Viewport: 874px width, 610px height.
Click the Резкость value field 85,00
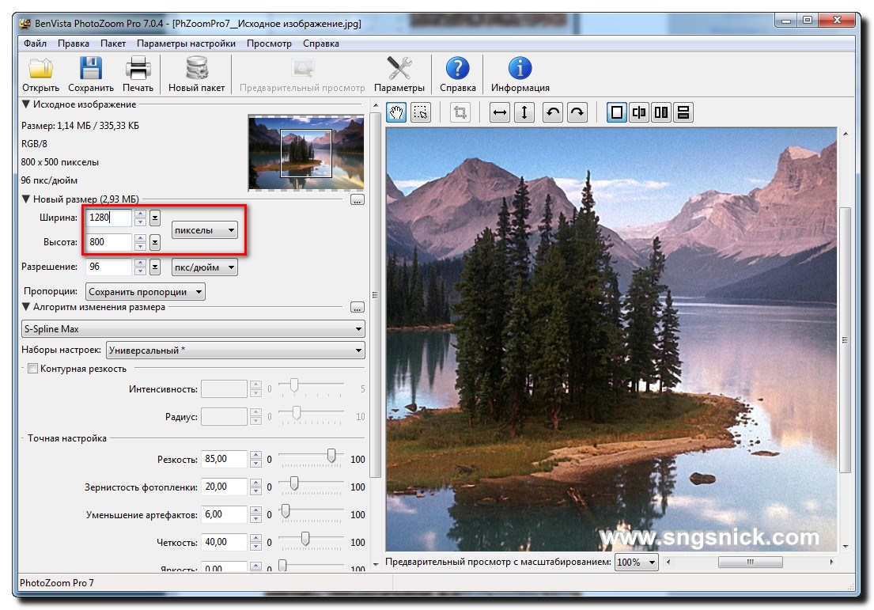[x=224, y=459]
